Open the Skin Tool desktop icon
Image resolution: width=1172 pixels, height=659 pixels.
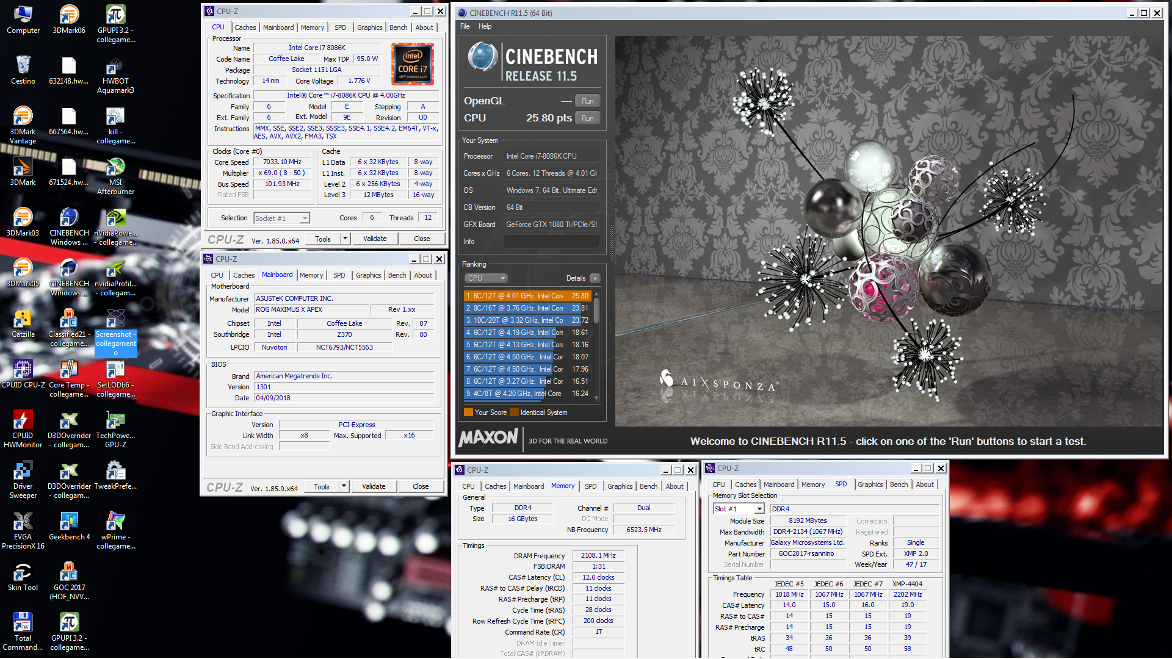tap(23, 577)
